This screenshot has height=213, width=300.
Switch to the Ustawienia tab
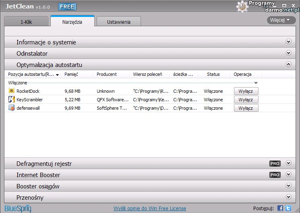(x=118, y=22)
